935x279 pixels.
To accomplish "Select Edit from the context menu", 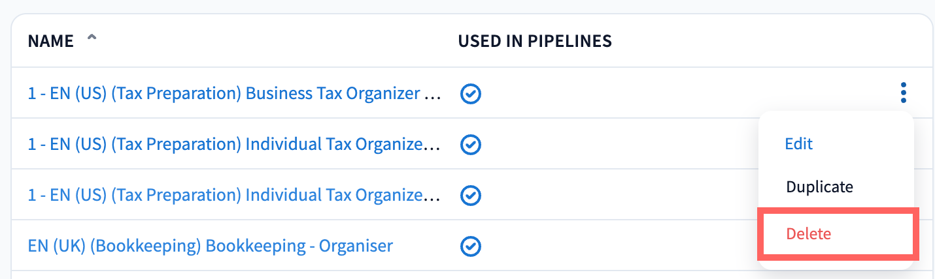I will (x=798, y=143).
